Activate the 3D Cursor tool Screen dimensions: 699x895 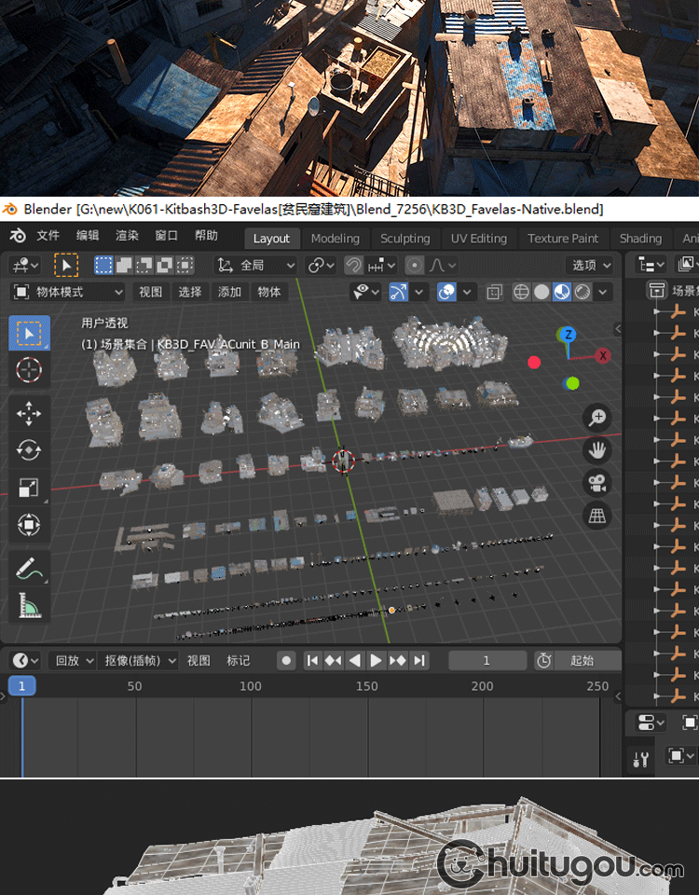coord(29,369)
